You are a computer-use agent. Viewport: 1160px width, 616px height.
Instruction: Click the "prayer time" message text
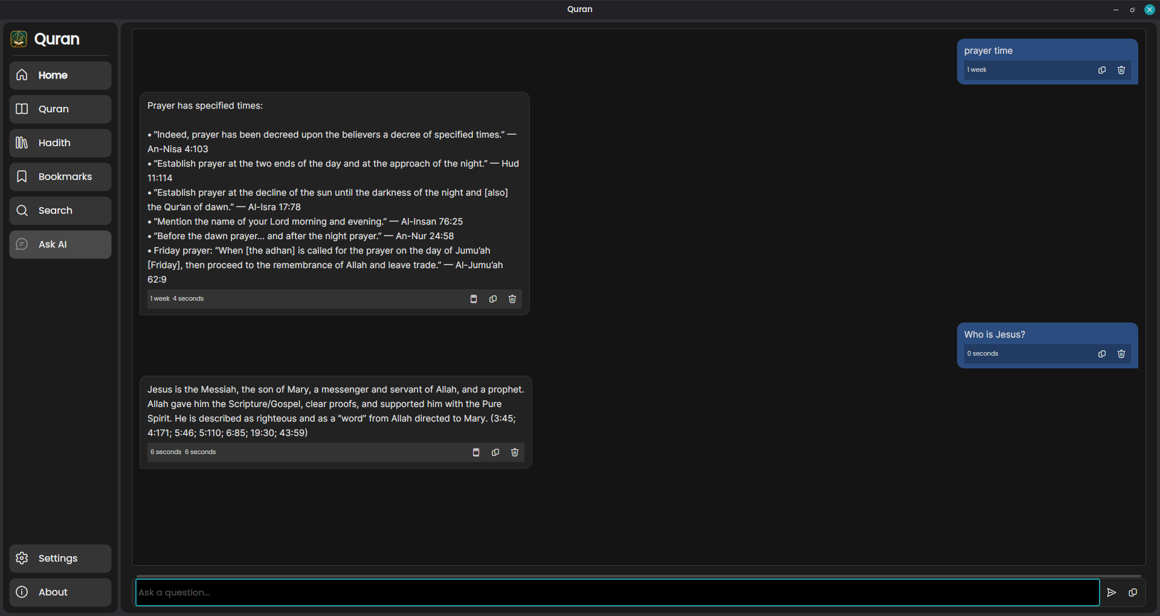click(x=988, y=51)
